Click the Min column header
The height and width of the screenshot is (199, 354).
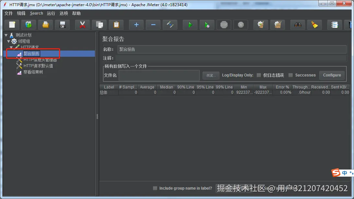243,87
